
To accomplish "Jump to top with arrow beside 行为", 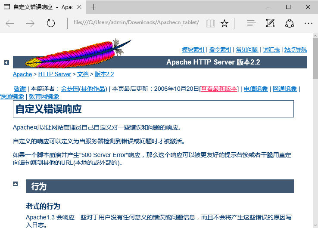I will [x=15, y=184].
